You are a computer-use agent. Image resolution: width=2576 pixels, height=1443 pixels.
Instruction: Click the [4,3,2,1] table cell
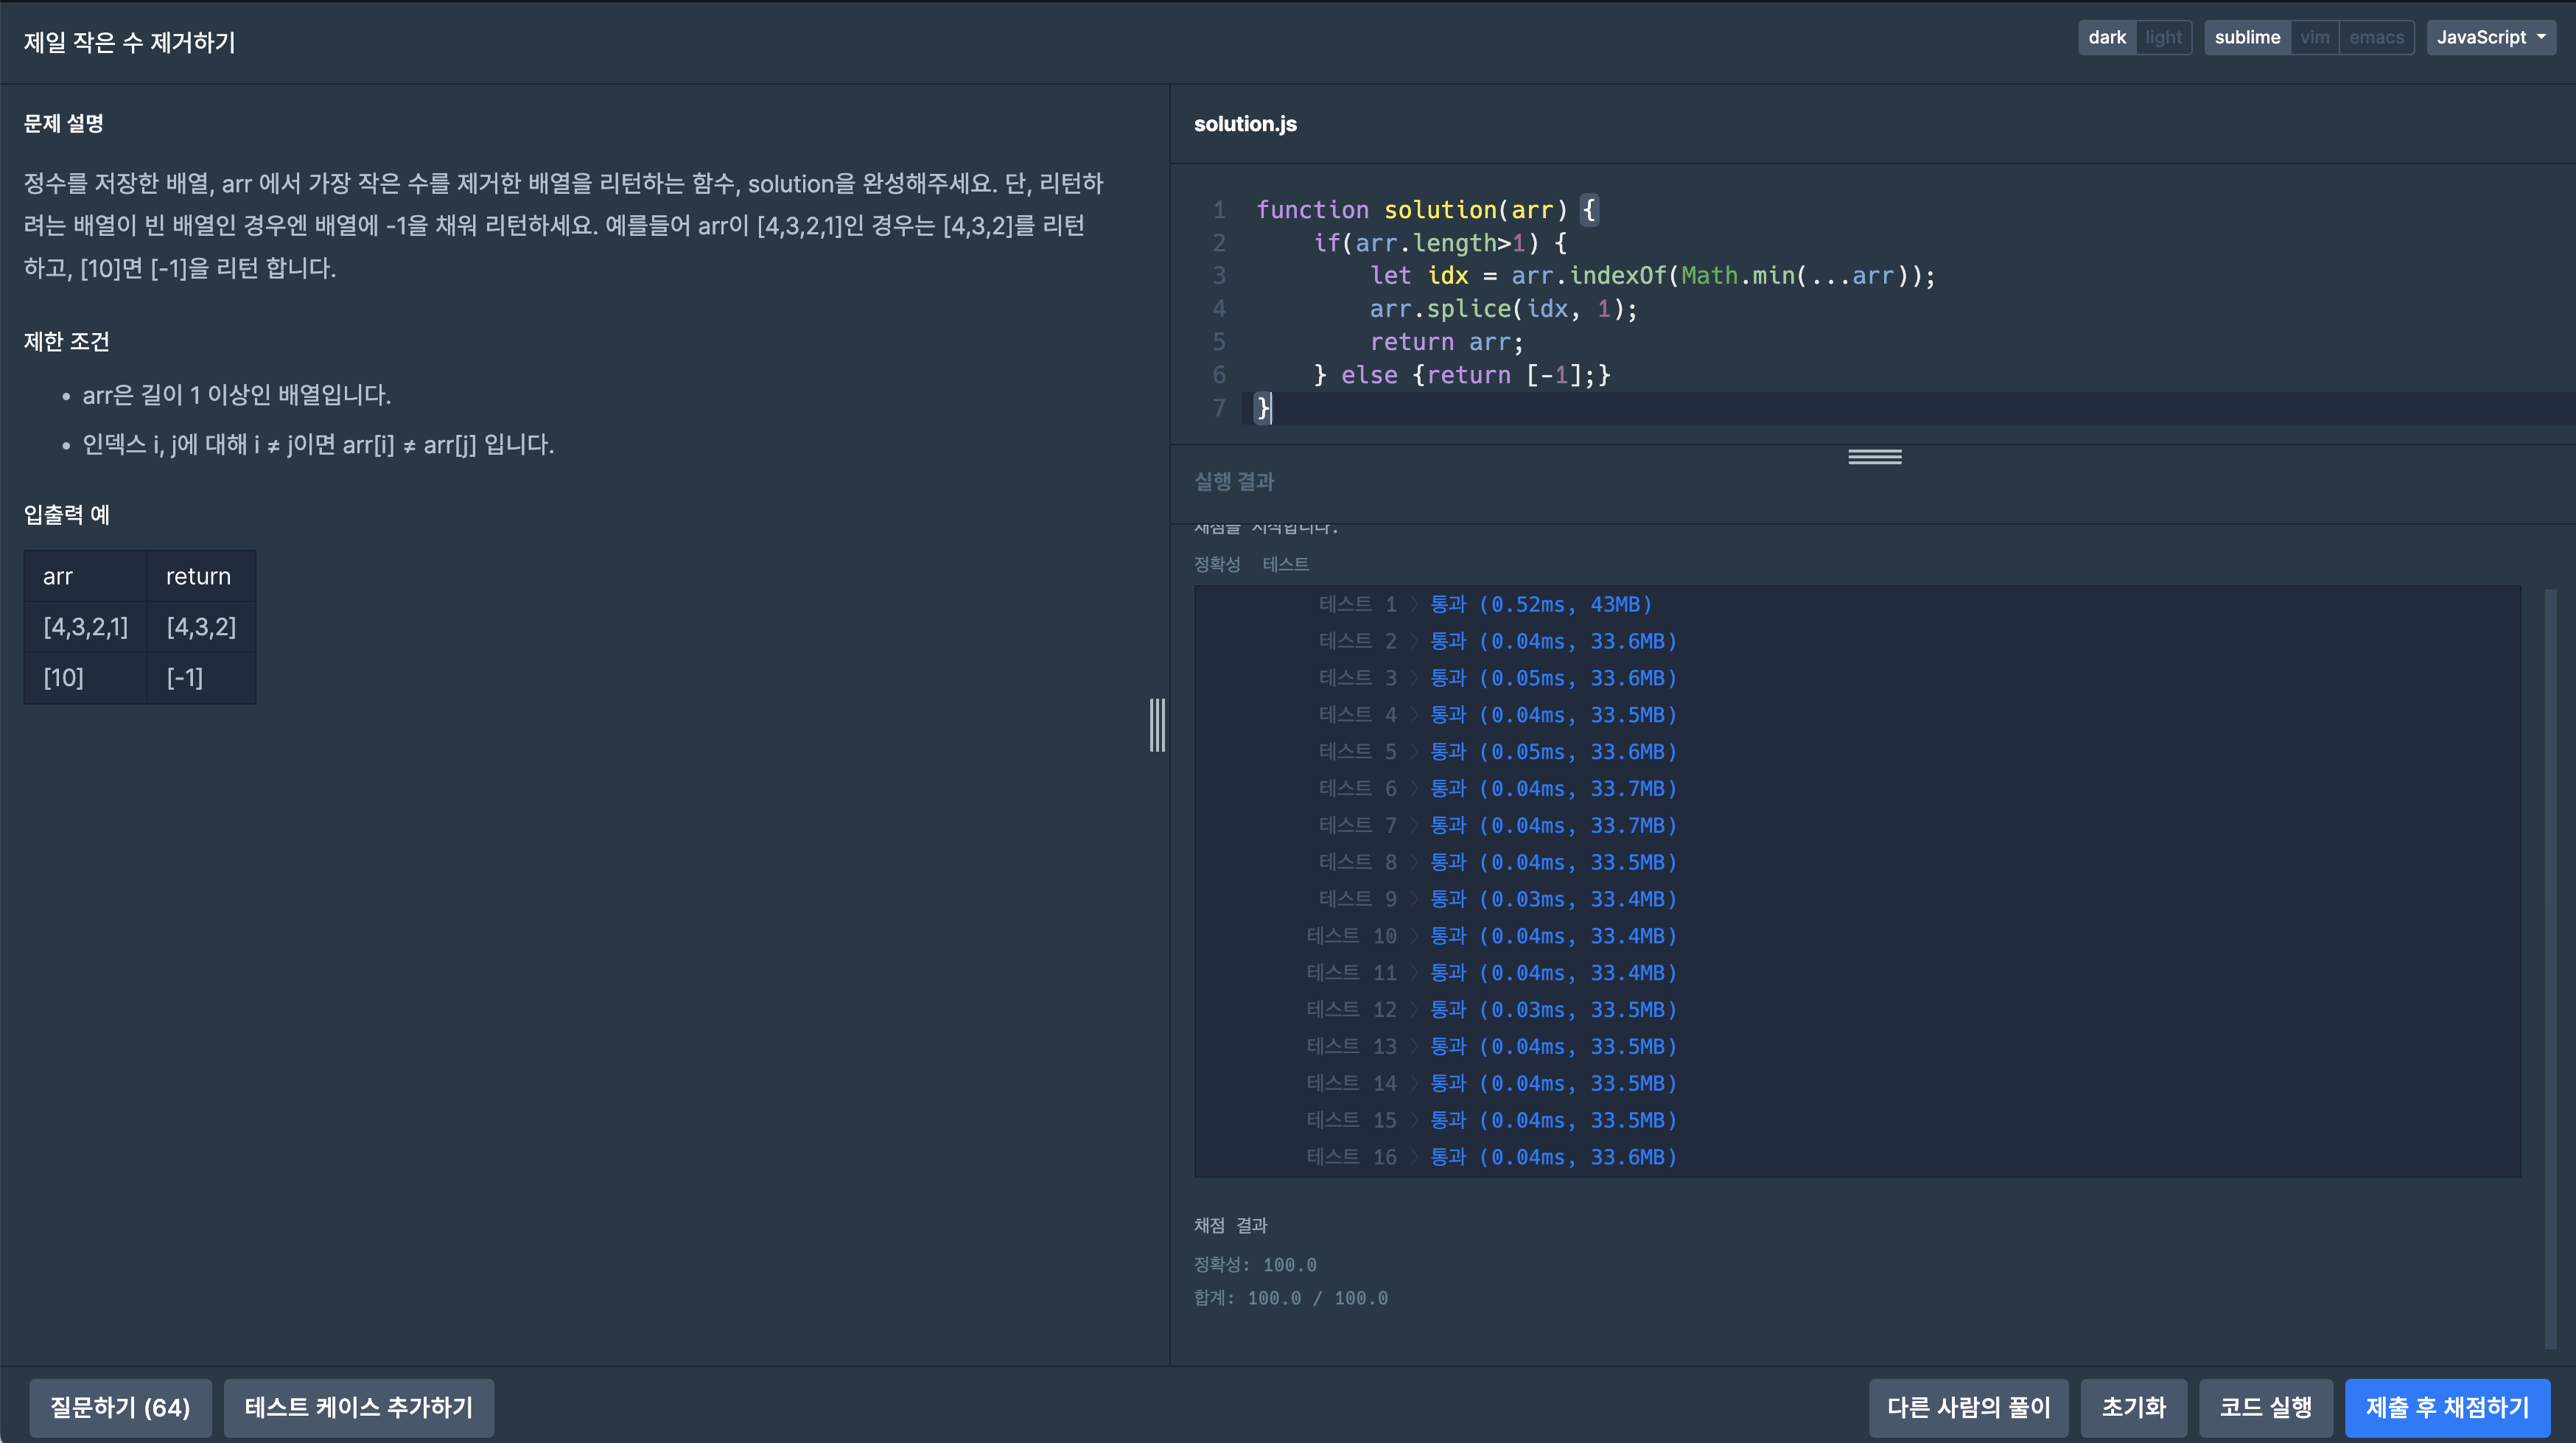tap(86, 627)
